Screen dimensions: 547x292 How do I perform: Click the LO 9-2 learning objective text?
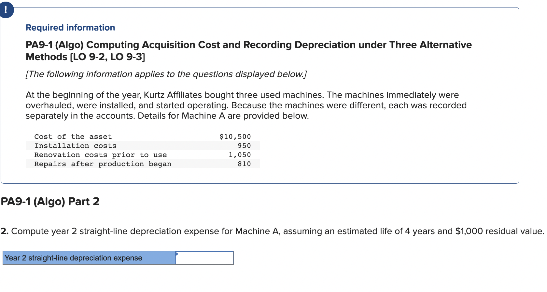point(82,57)
